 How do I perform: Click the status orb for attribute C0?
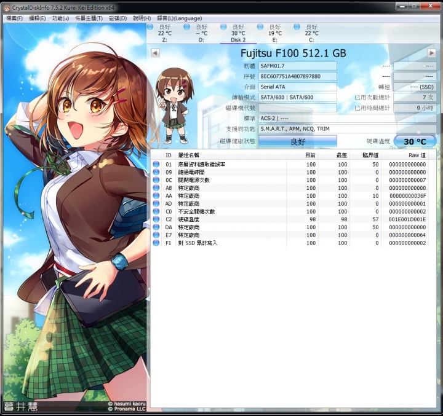tap(156, 211)
